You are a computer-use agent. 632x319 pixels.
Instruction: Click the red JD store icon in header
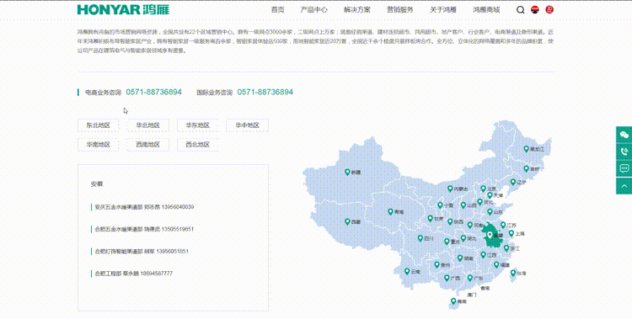click(x=549, y=9)
